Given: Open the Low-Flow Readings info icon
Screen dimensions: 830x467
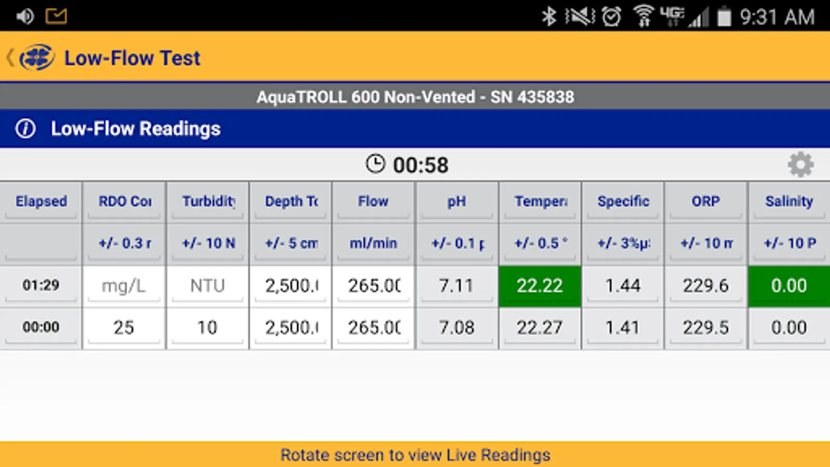Looking at the screenshot, I should [x=25, y=128].
